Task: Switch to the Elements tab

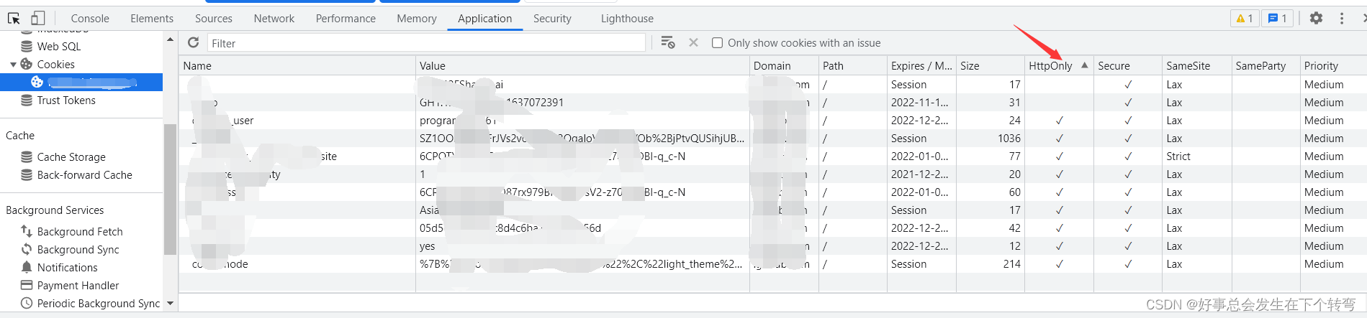Action: (x=152, y=18)
